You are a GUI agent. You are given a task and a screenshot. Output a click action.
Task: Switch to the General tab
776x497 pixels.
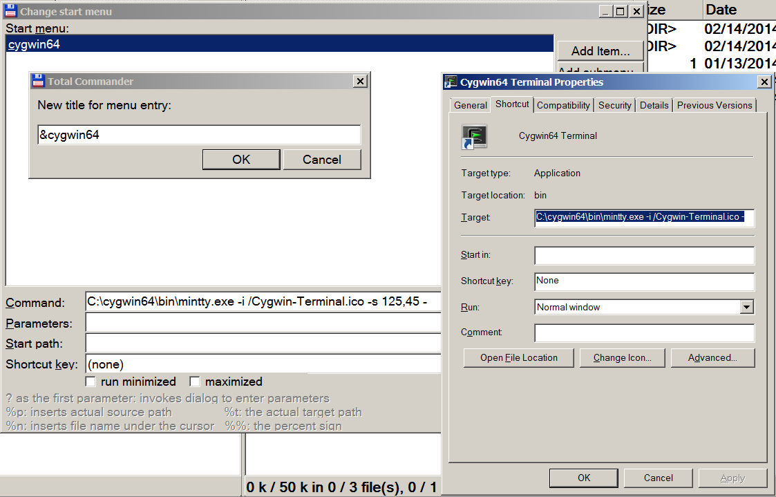[x=470, y=105]
